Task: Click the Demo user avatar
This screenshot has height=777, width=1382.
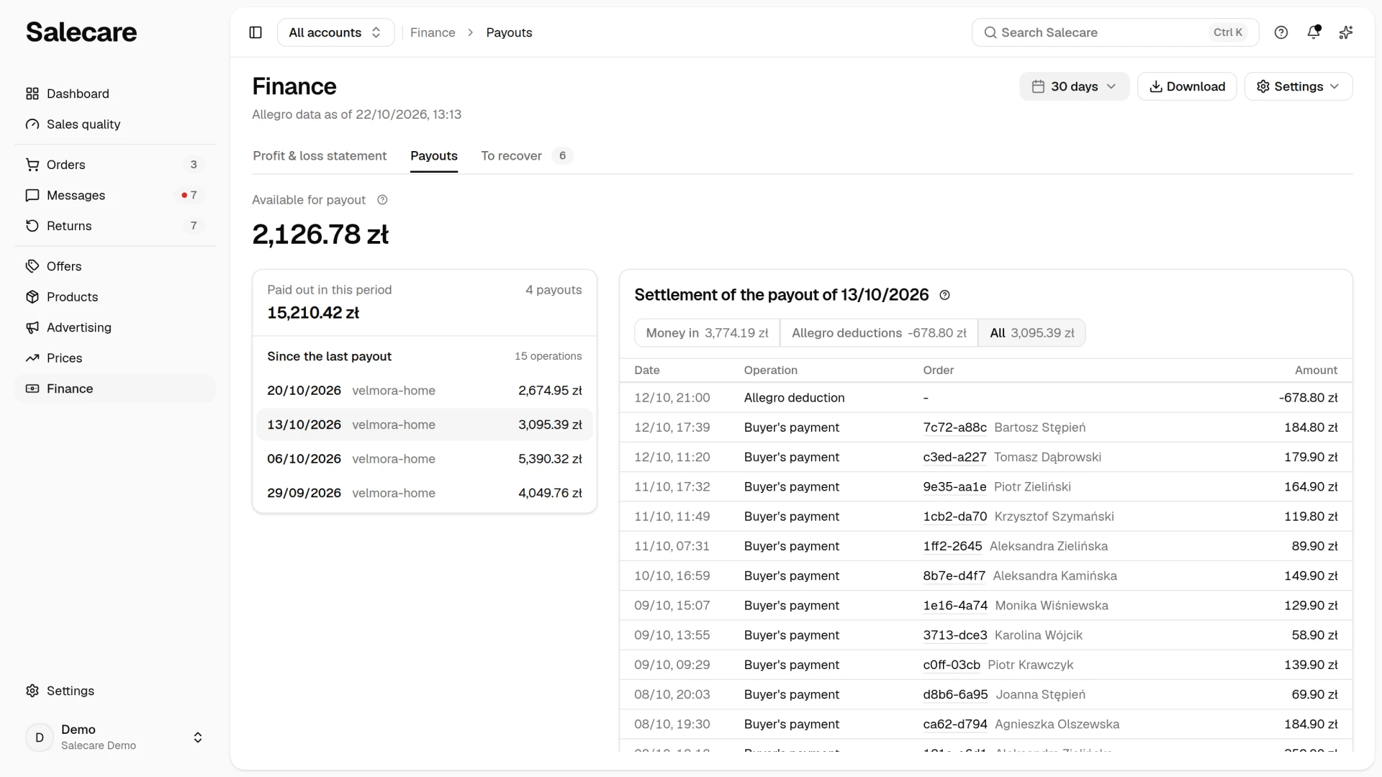Action: 40,737
